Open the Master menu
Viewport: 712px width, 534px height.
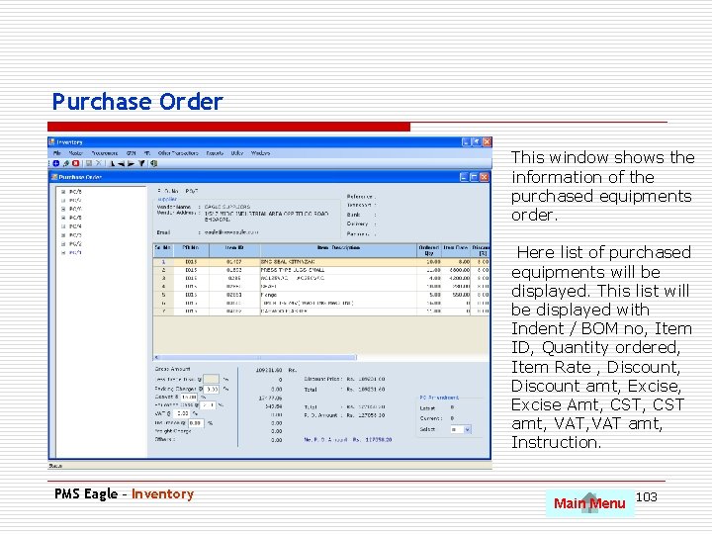coord(75,153)
